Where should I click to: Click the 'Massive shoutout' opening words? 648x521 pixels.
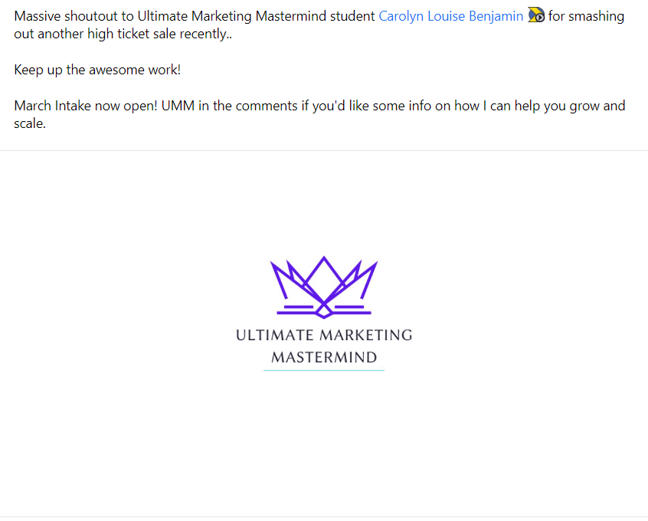click(x=66, y=16)
